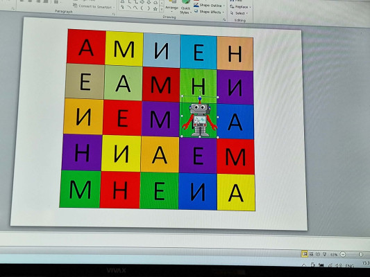Click the yellow square with letter И
The height and width of the screenshot is (277, 370).
click(x=121, y=154)
